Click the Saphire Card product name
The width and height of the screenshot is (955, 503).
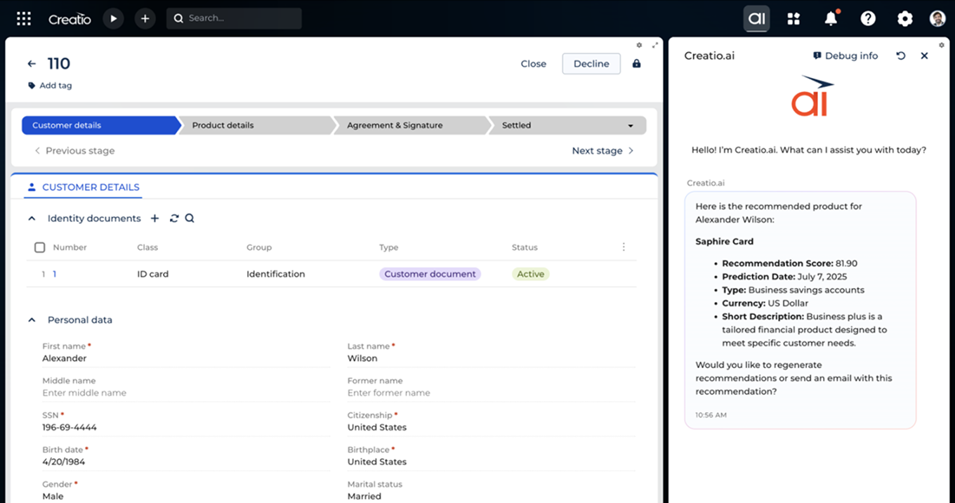(724, 241)
